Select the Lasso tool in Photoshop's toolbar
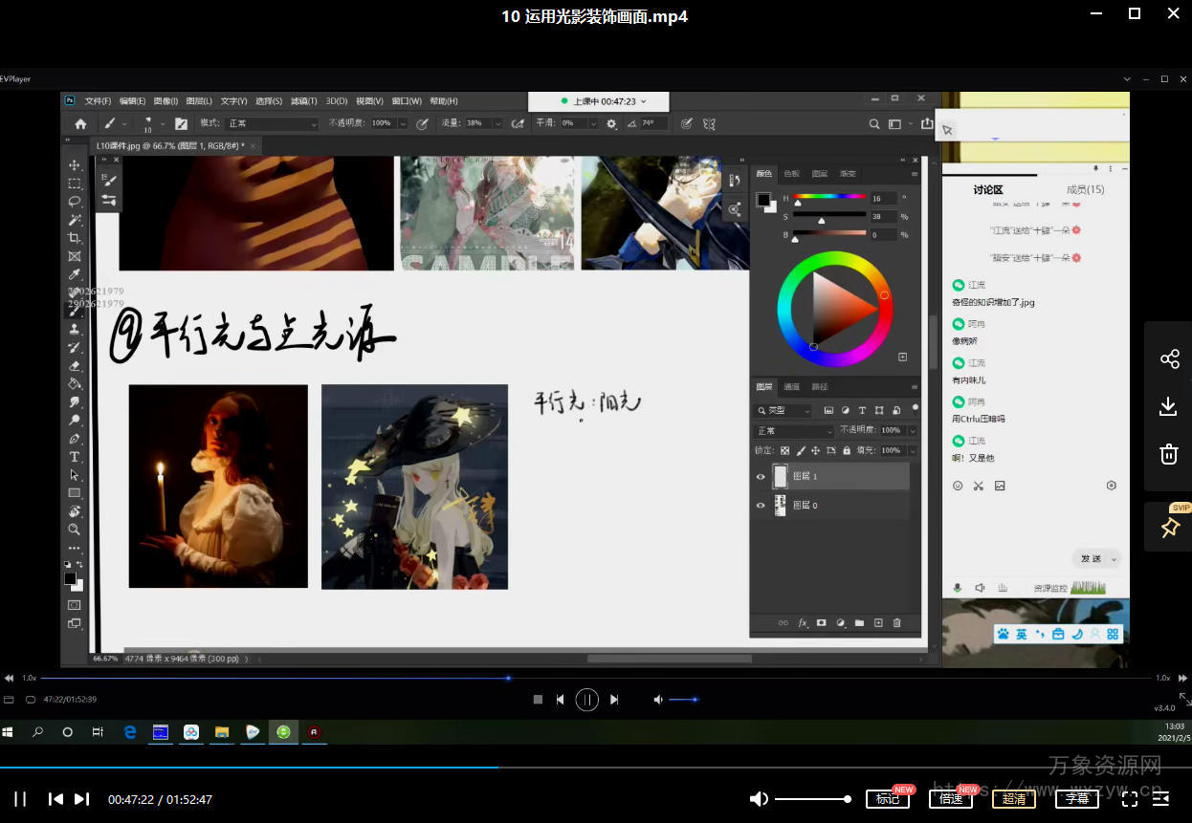The height and width of the screenshot is (823, 1192). point(75,202)
